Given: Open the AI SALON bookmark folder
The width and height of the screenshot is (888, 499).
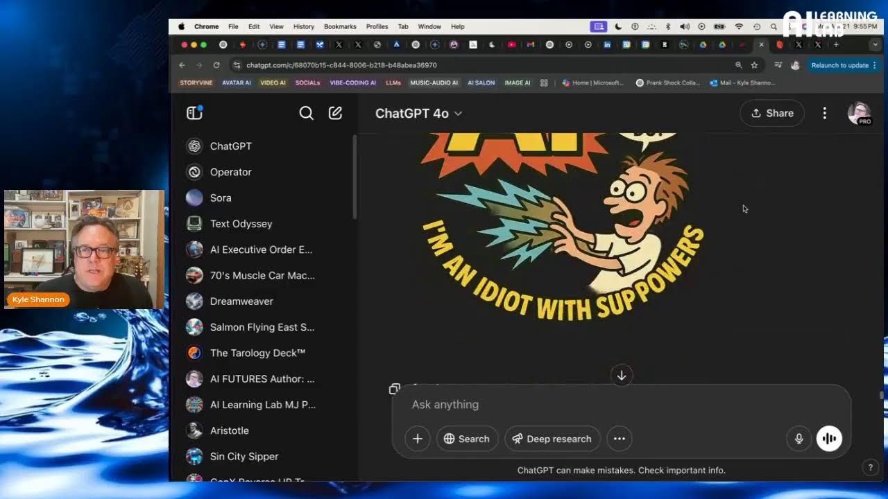Looking at the screenshot, I should pyautogui.click(x=481, y=83).
